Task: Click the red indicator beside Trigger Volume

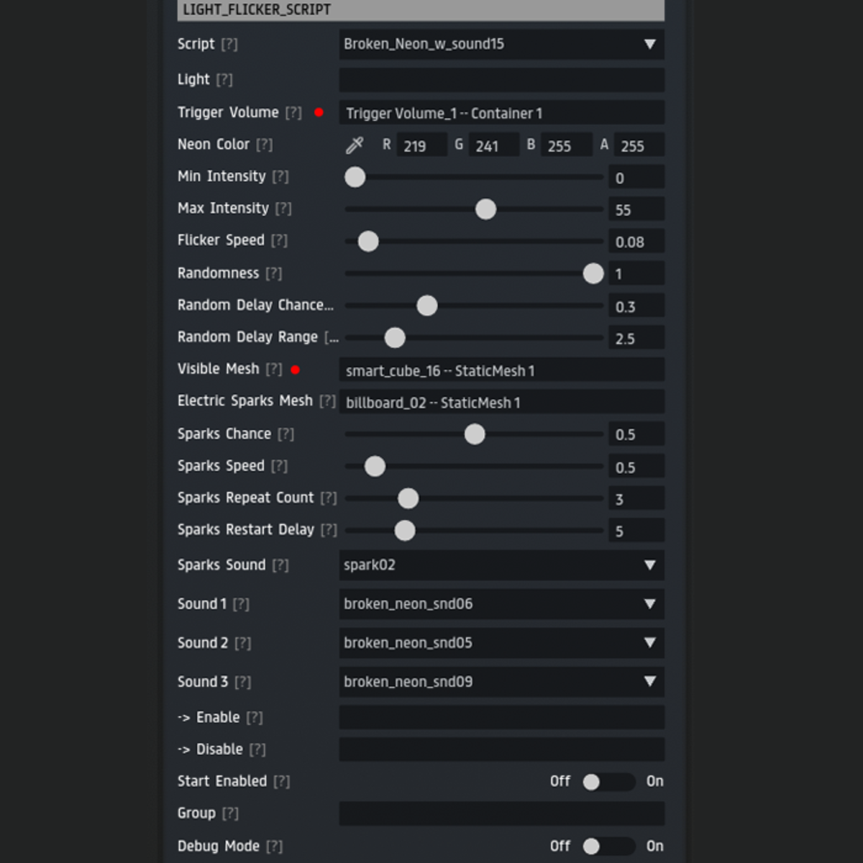Action: [x=319, y=112]
